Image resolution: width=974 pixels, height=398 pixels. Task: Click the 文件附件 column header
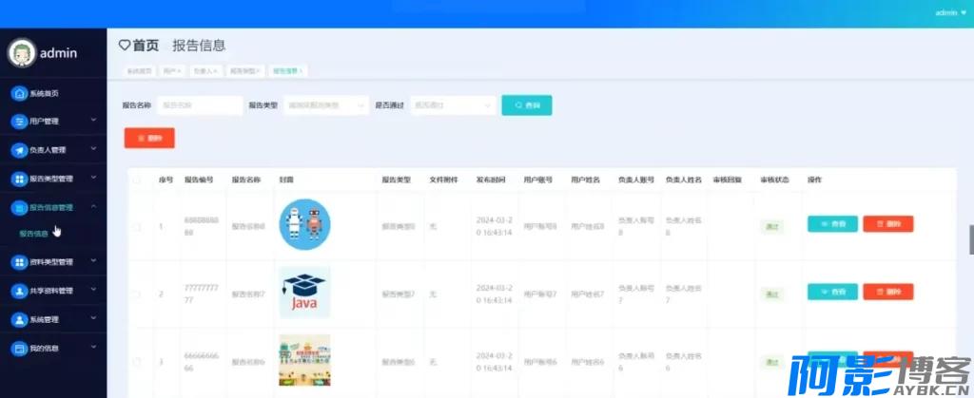click(x=443, y=180)
